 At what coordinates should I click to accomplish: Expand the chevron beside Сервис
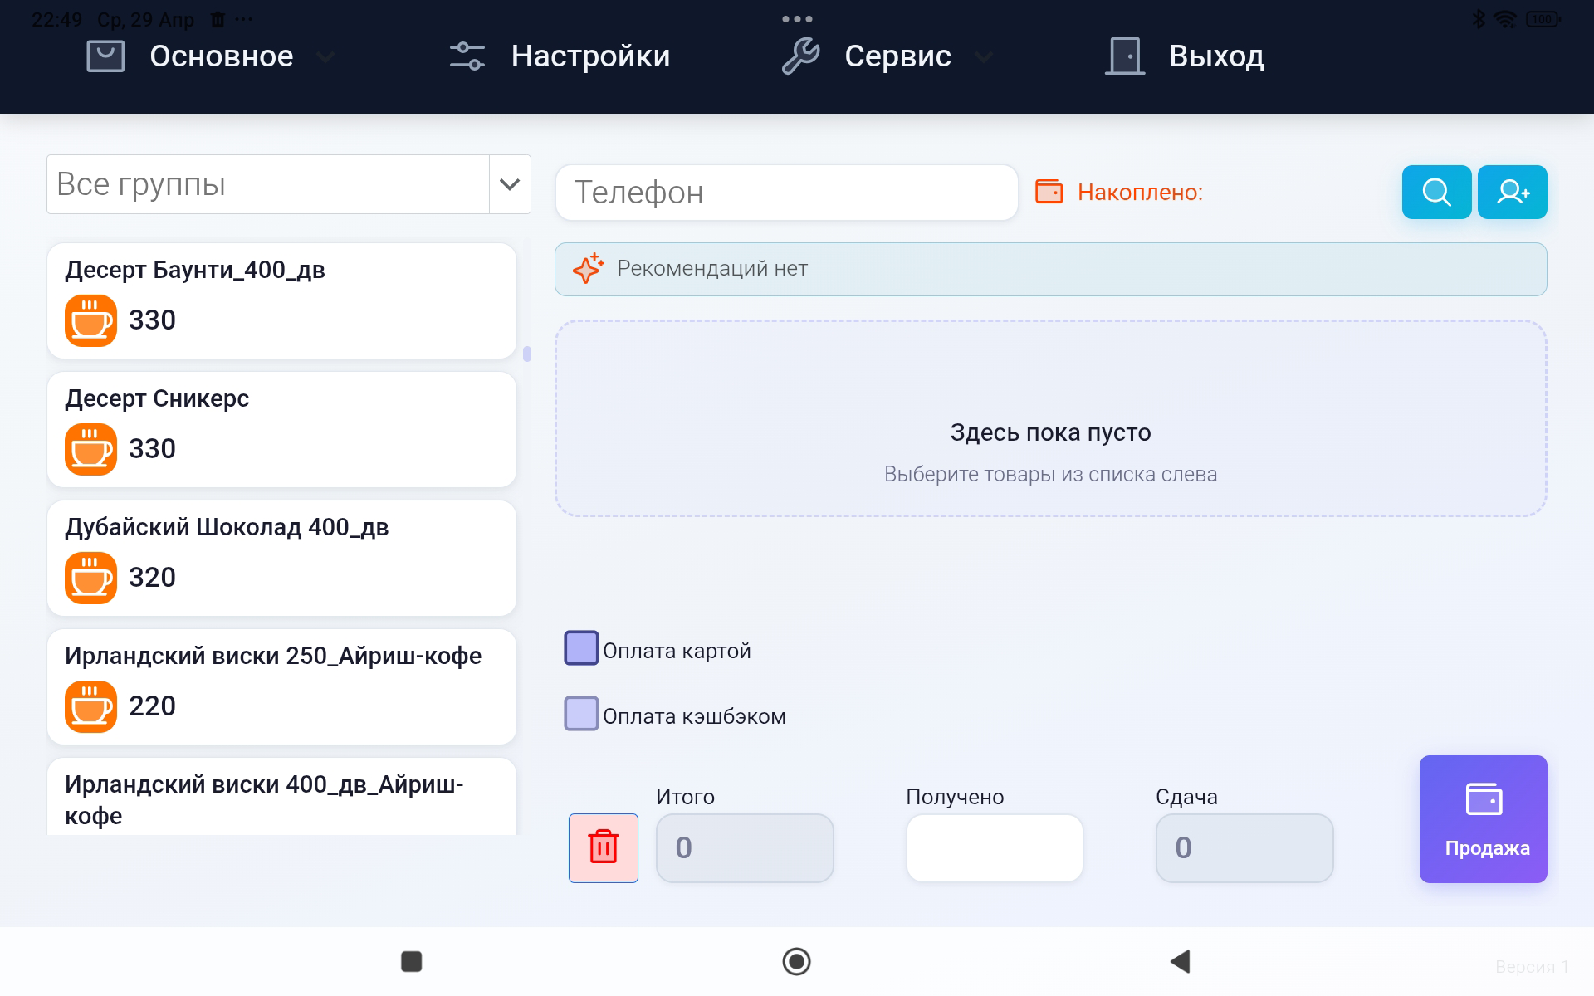pos(984,57)
